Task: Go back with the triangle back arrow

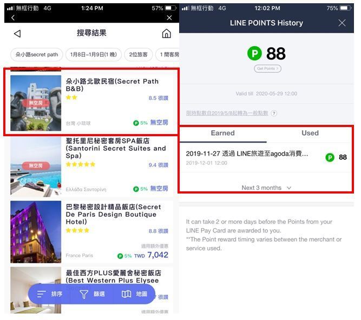Action: coord(17,34)
